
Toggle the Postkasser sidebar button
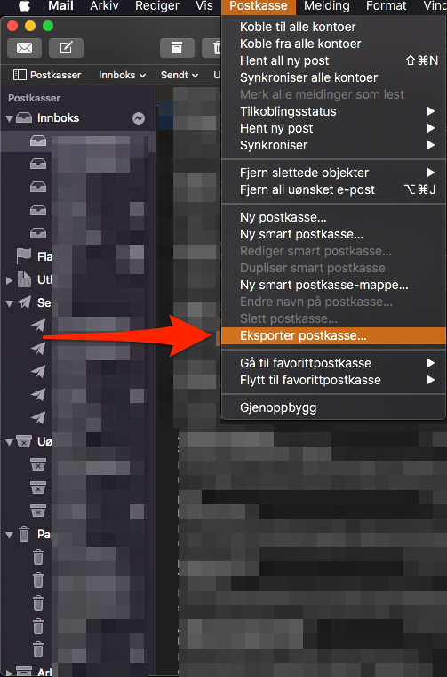[x=47, y=75]
